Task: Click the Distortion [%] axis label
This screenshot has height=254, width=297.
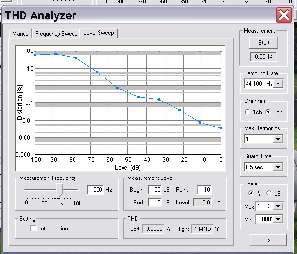Action: point(20,102)
